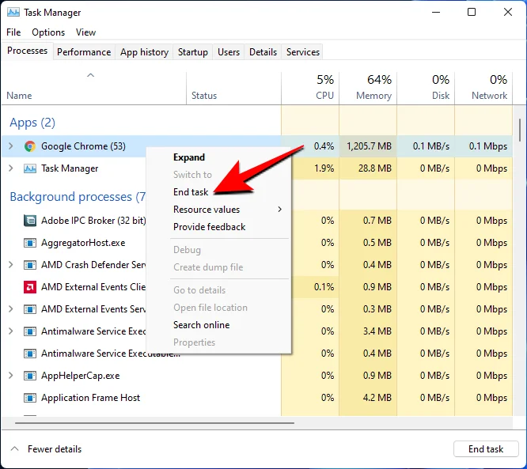Click the Application Frame Host icon

coord(30,398)
